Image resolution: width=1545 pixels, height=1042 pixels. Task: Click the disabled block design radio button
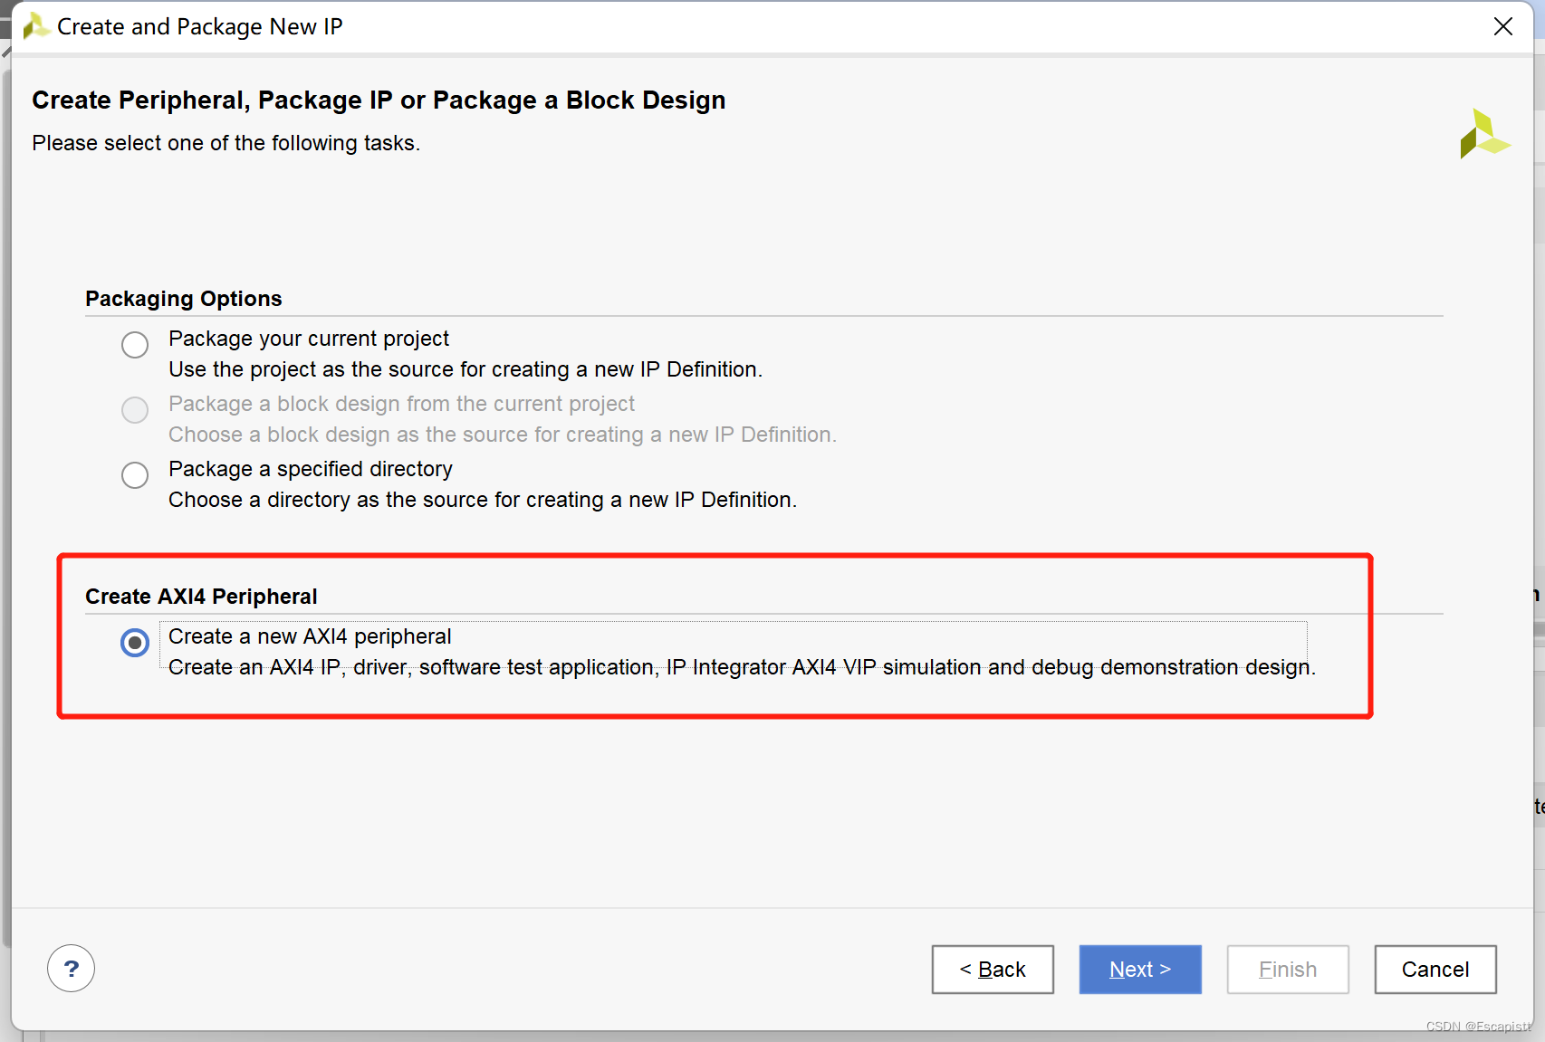pyautogui.click(x=135, y=410)
